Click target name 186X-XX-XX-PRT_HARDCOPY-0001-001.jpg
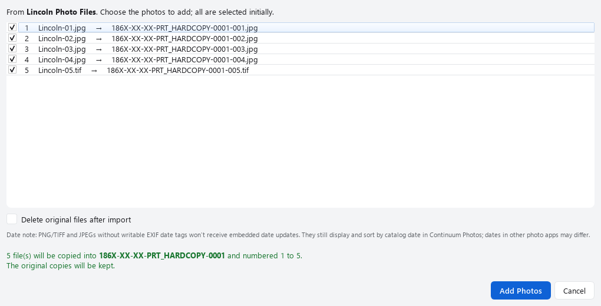The height and width of the screenshot is (306, 601). click(184, 28)
